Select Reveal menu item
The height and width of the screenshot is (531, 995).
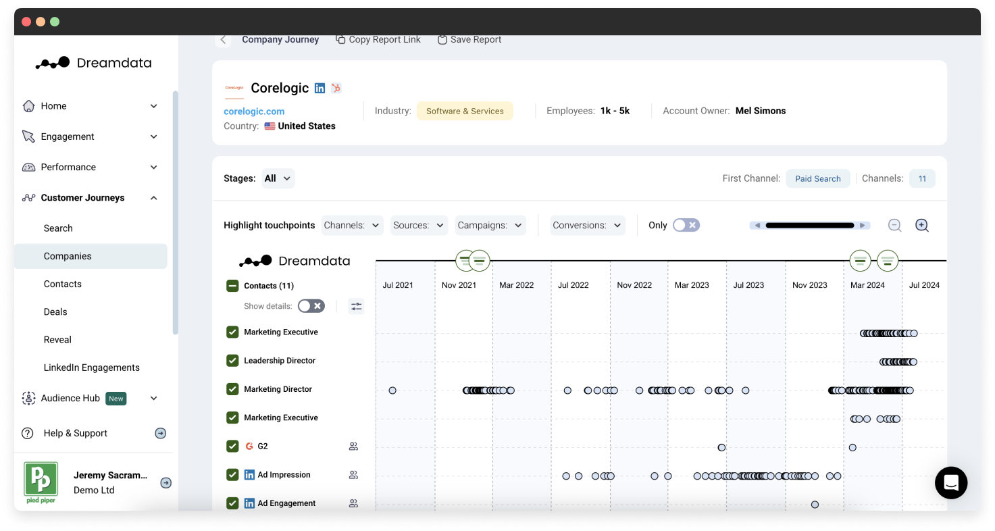point(57,340)
